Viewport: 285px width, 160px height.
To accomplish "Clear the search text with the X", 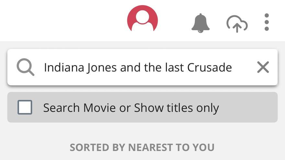I will pos(263,67).
